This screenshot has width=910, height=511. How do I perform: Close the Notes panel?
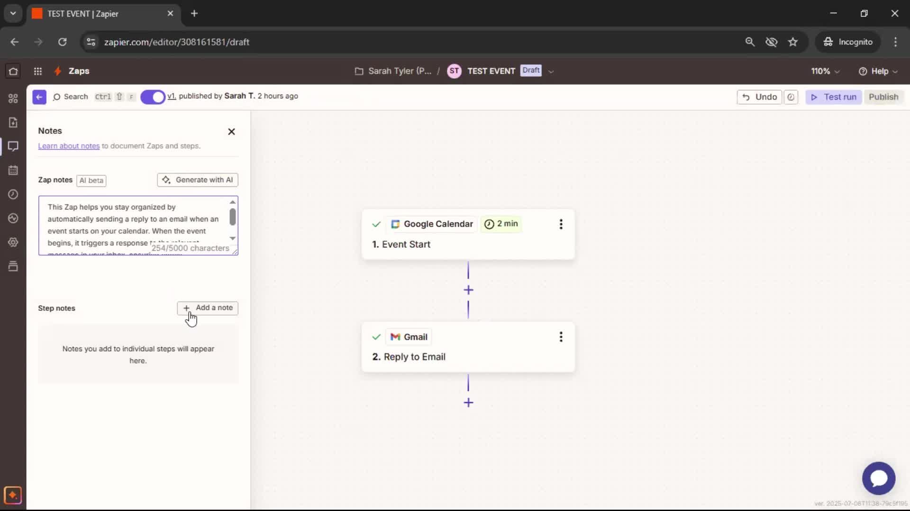click(231, 132)
